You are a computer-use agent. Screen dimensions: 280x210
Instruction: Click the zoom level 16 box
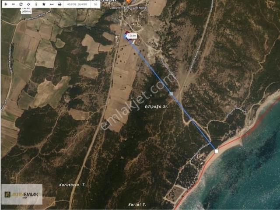click(95, 4)
